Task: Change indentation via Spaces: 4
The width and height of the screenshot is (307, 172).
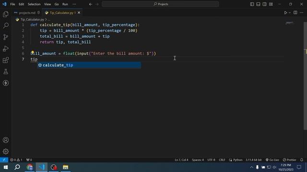Action: pos(198,160)
